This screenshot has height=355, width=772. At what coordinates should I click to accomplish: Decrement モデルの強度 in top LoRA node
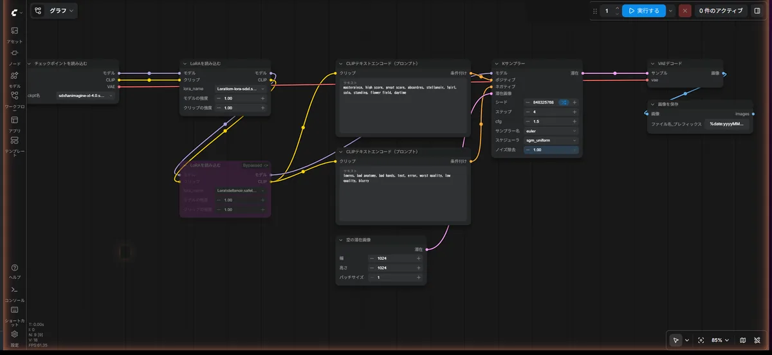[219, 98]
